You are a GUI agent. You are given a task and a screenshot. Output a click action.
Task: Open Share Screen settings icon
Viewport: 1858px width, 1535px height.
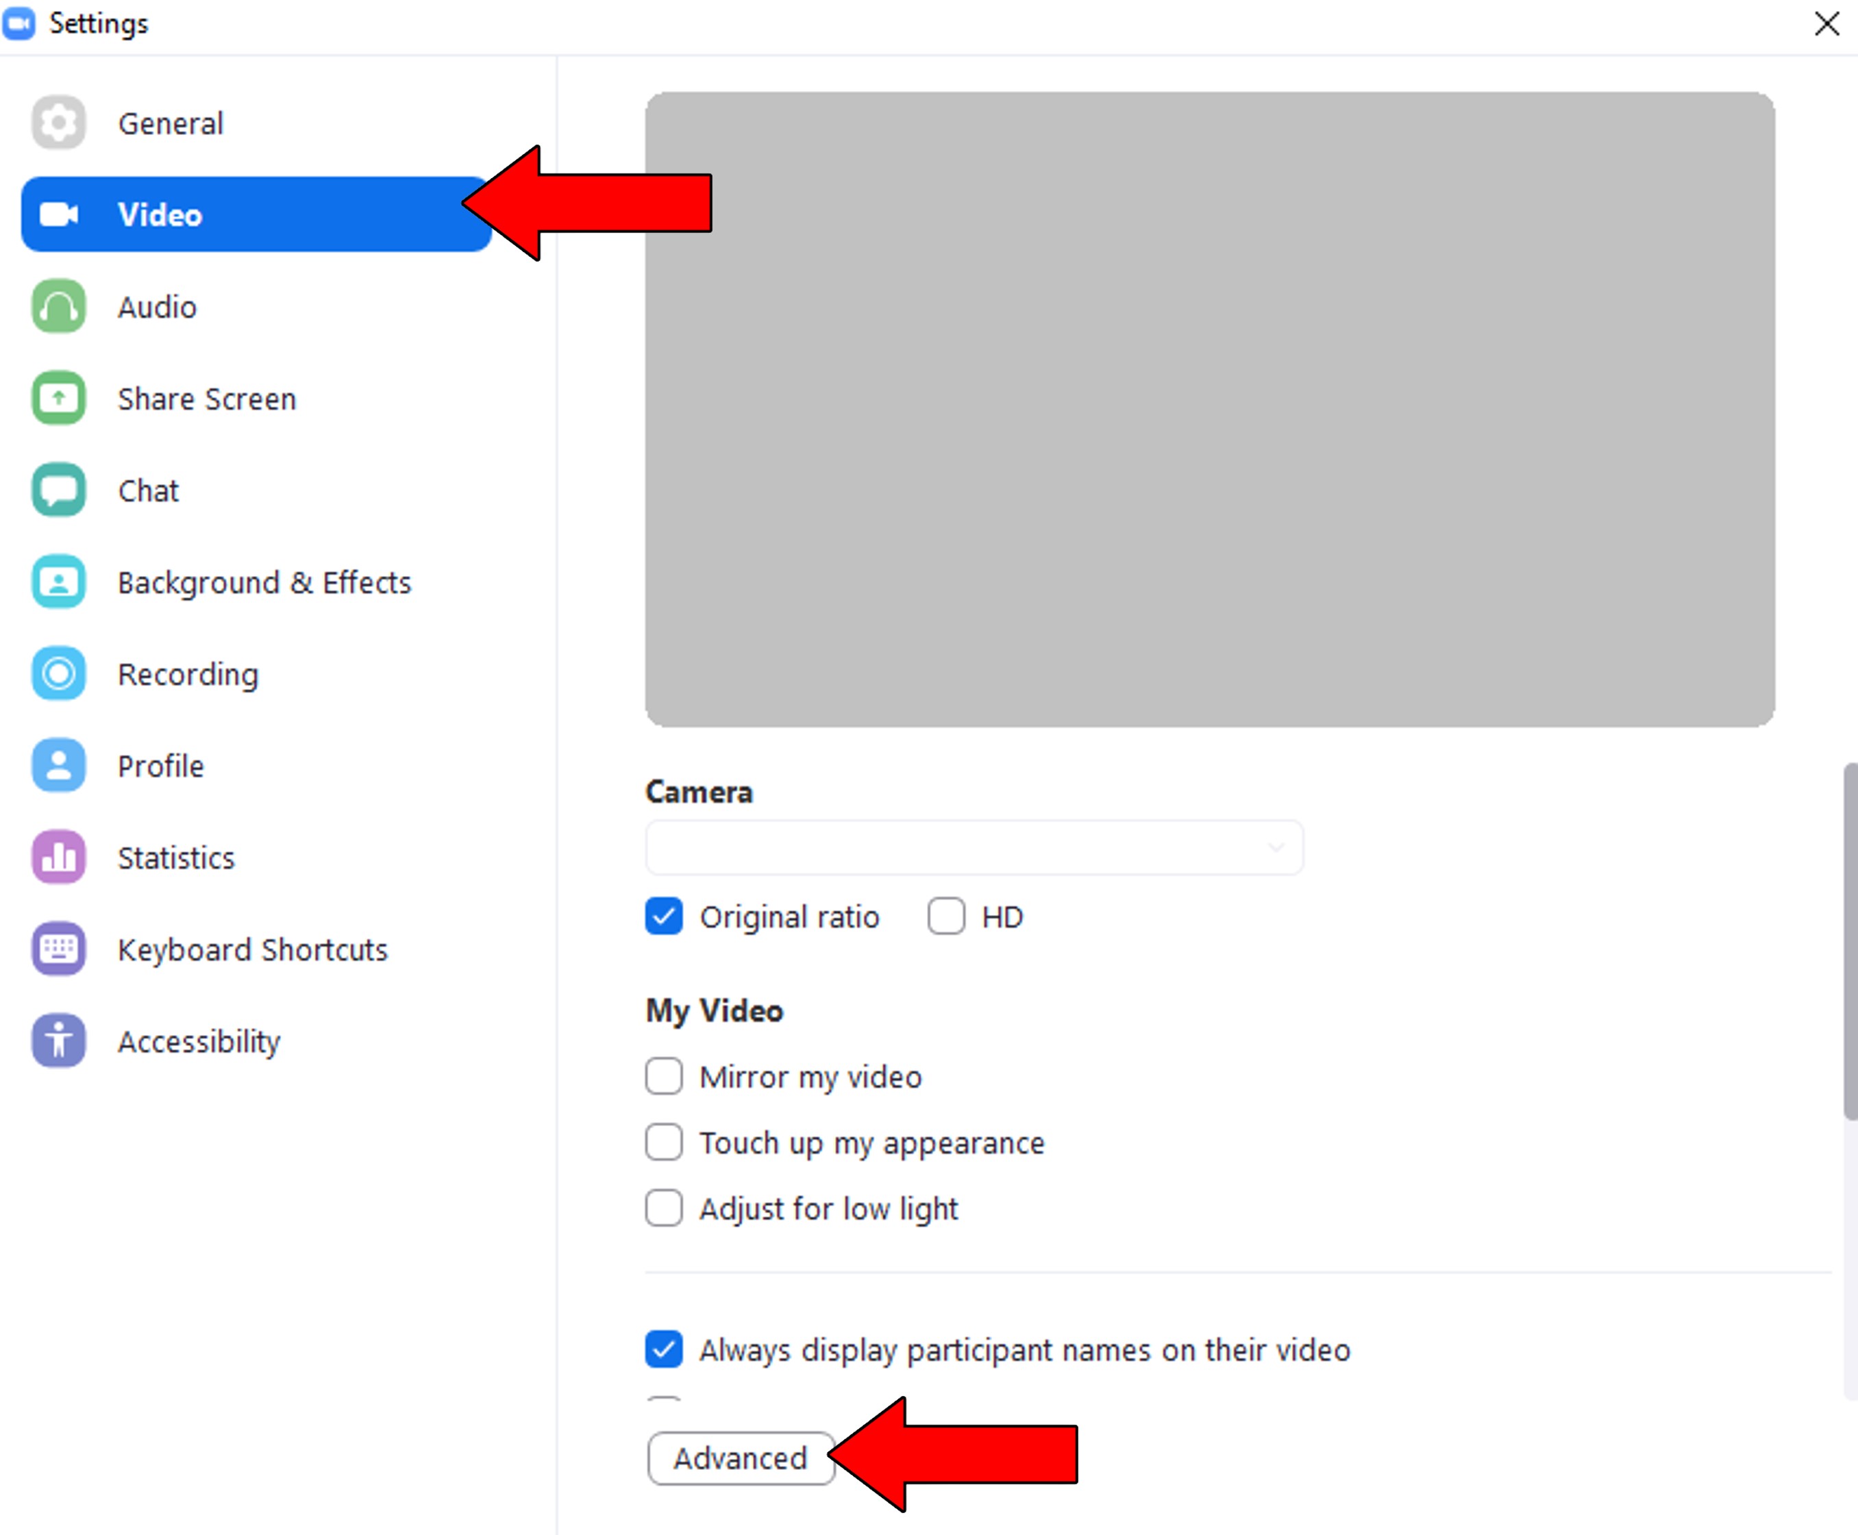58,399
